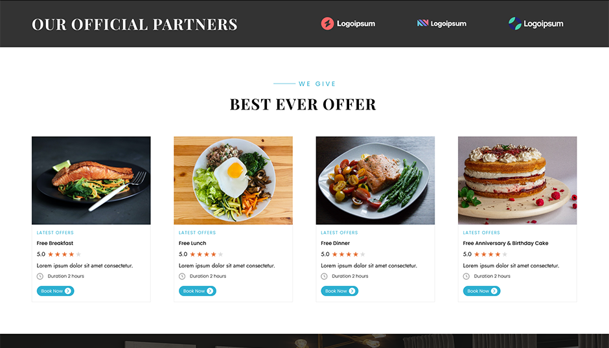Viewport: 609px width, 348px height.
Task: Open the Free Dinner title link
Action: (335, 243)
